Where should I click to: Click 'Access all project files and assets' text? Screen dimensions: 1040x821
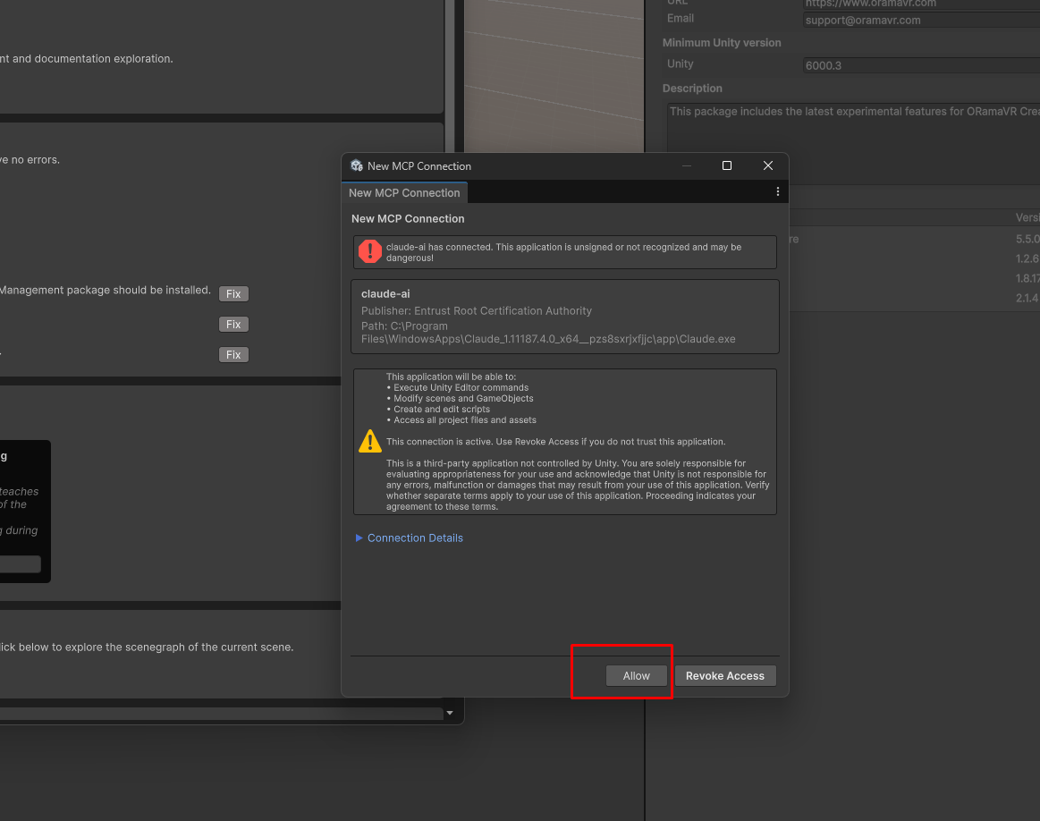465,419
